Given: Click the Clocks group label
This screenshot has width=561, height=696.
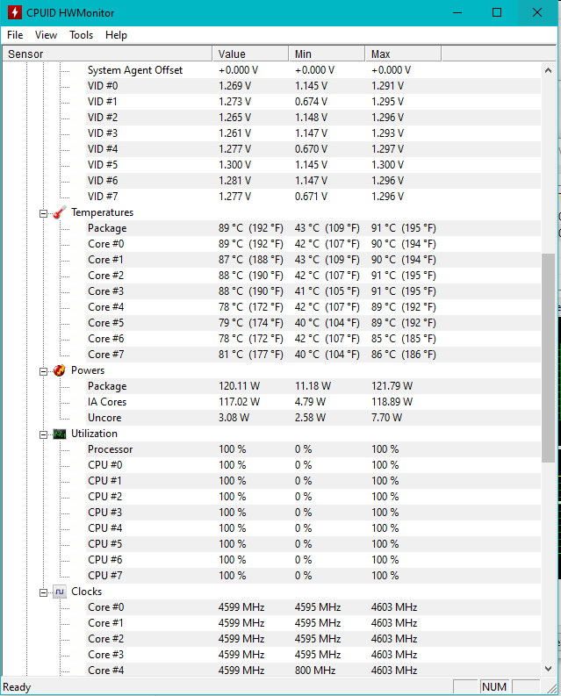Looking at the screenshot, I should coord(87,592).
